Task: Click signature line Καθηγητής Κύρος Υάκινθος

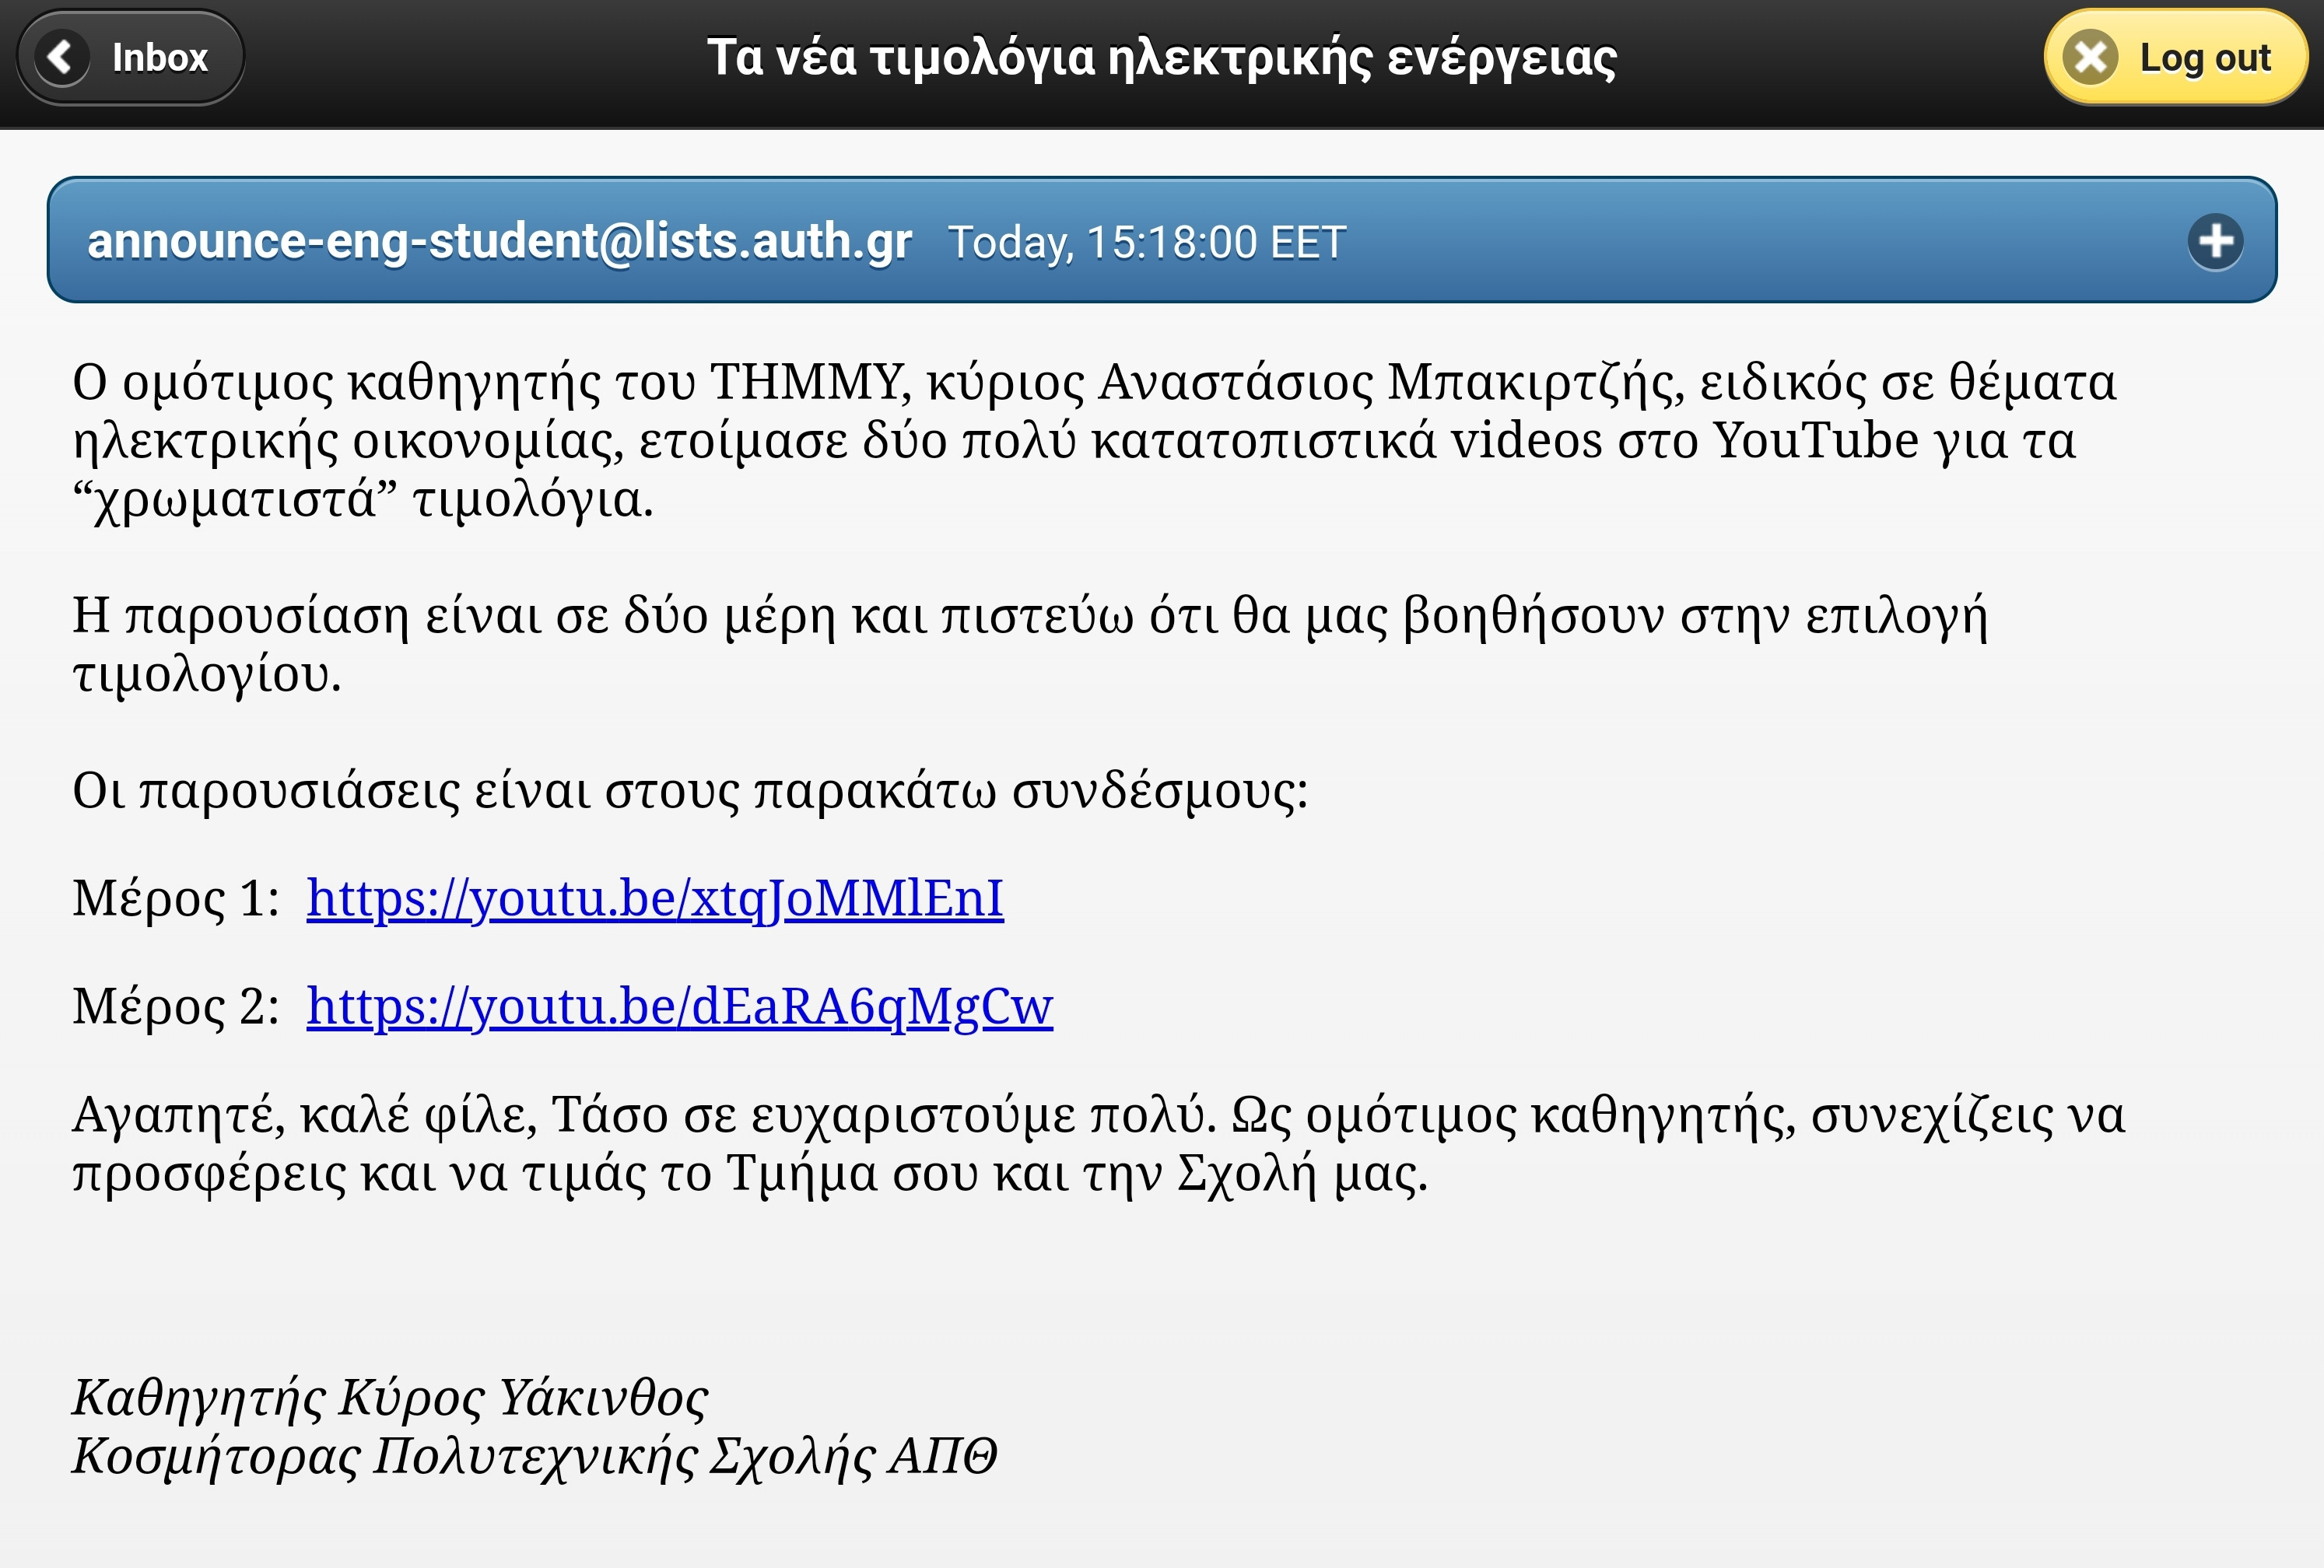Action: (x=390, y=1397)
